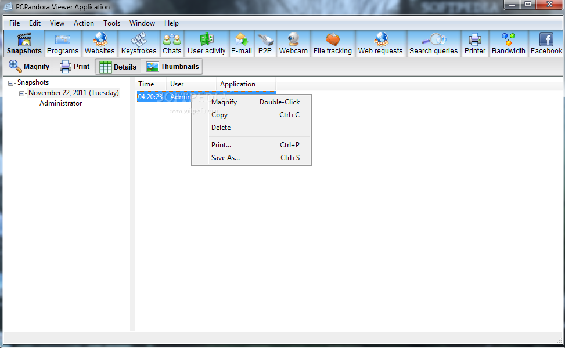565x348 pixels.
Task: Choose Copy from the context menu
Action: tap(251, 115)
